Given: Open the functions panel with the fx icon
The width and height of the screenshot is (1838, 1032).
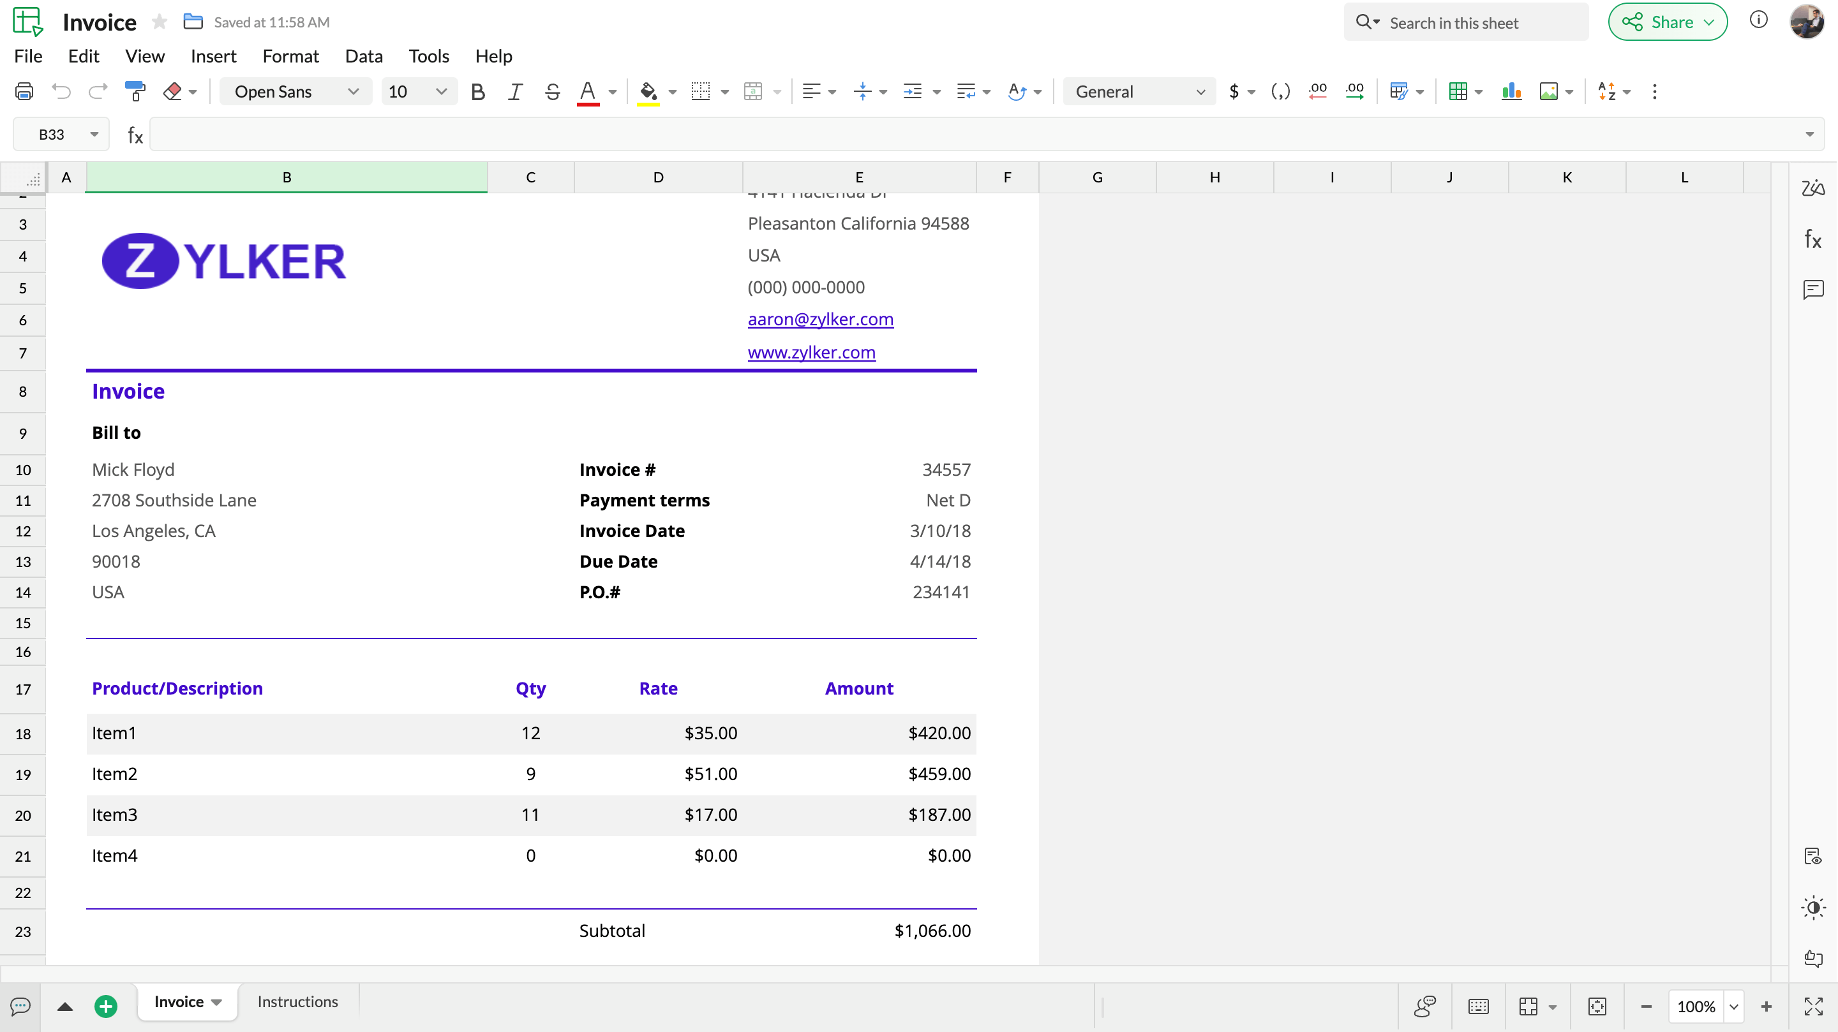Looking at the screenshot, I should pyautogui.click(x=1813, y=240).
